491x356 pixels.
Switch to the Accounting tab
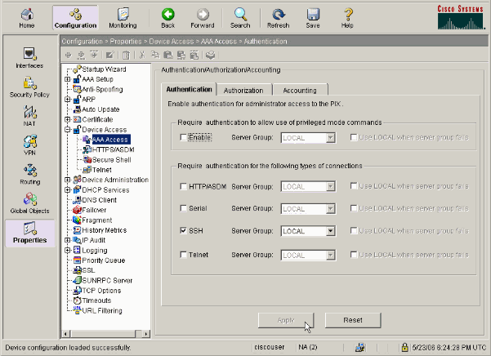click(300, 90)
